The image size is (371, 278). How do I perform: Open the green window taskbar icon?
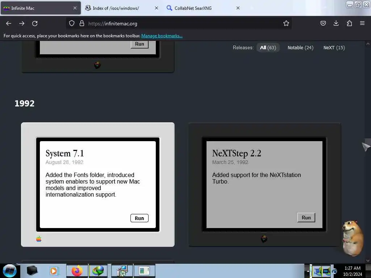click(x=144, y=271)
